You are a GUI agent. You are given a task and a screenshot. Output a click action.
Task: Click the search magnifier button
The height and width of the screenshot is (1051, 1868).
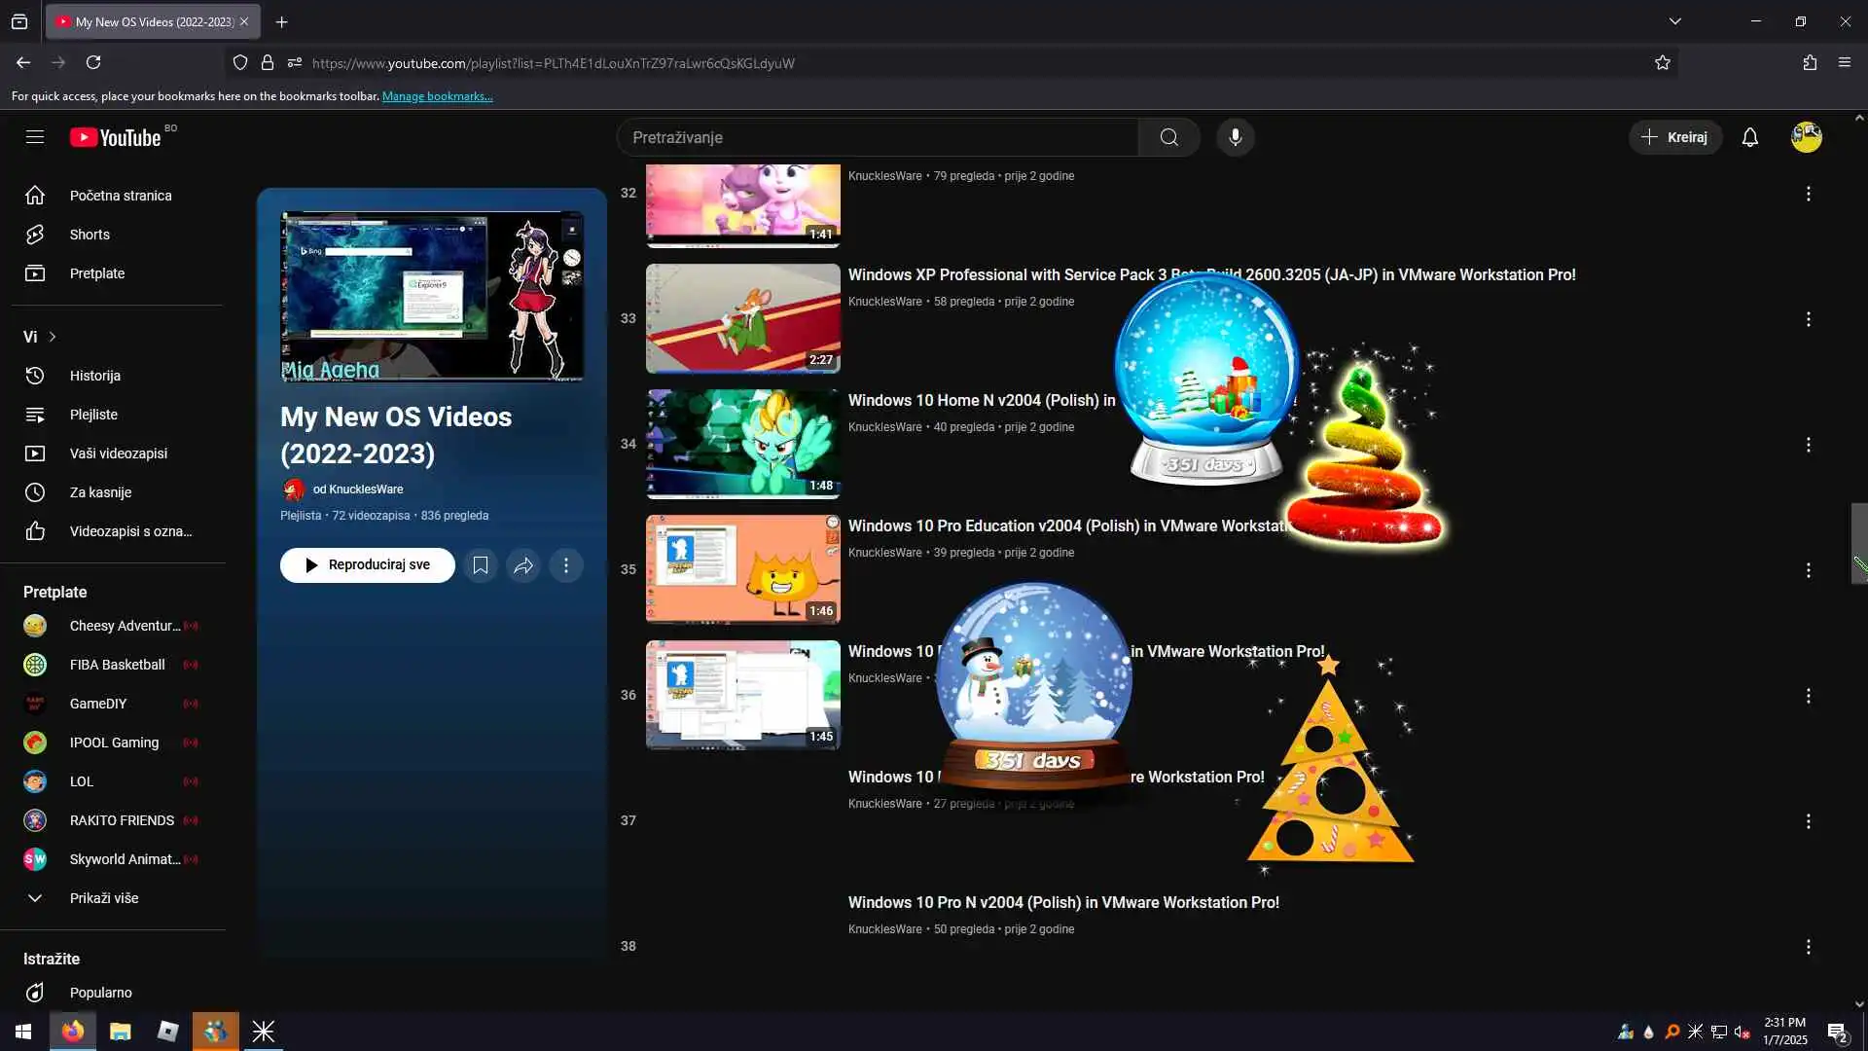[1168, 137]
